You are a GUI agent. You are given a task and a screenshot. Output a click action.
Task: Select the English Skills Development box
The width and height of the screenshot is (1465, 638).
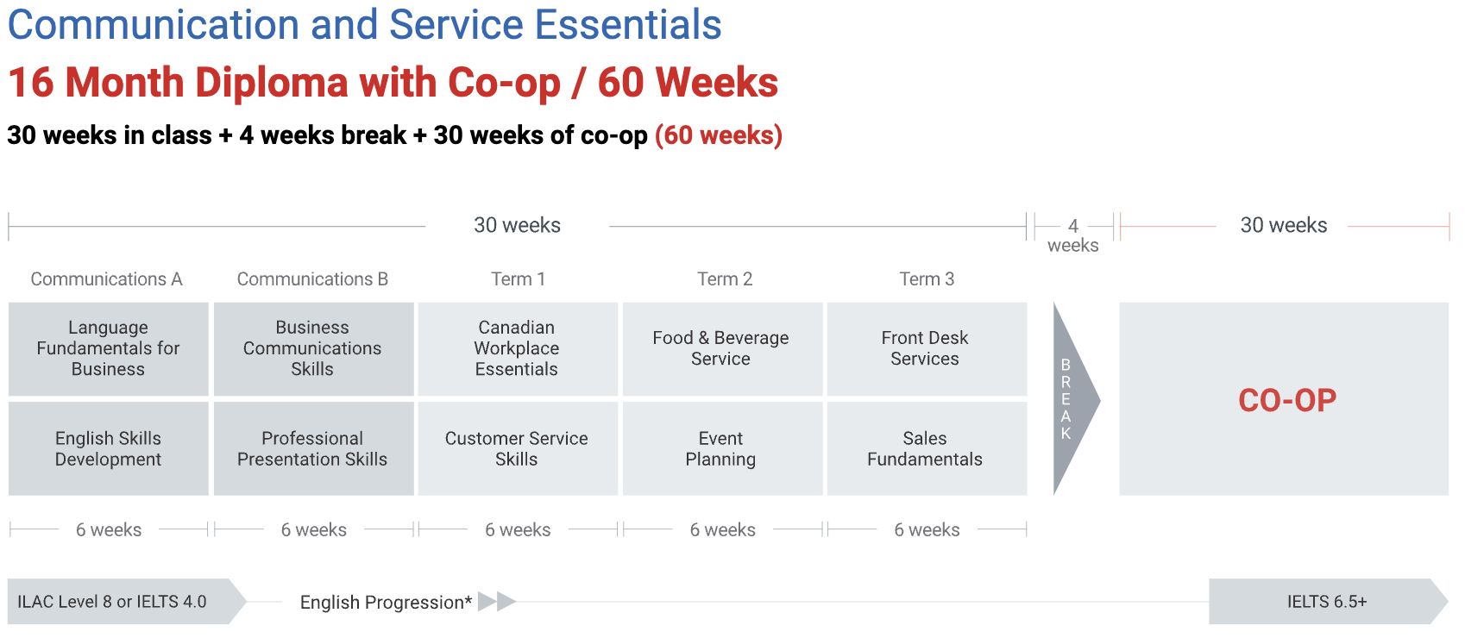109,448
